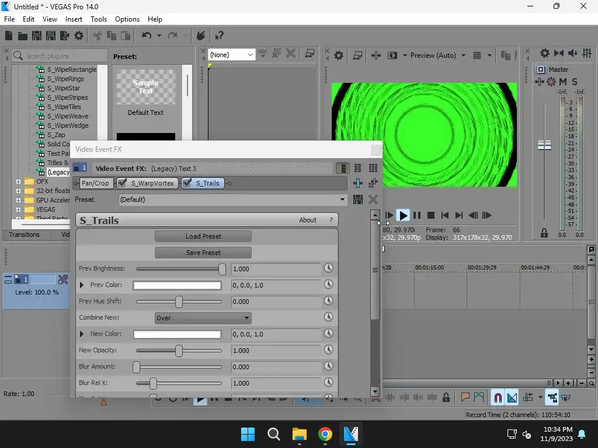Image resolution: width=598 pixels, height=448 pixels.
Task: Open the Tools menu
Action: 99,19
